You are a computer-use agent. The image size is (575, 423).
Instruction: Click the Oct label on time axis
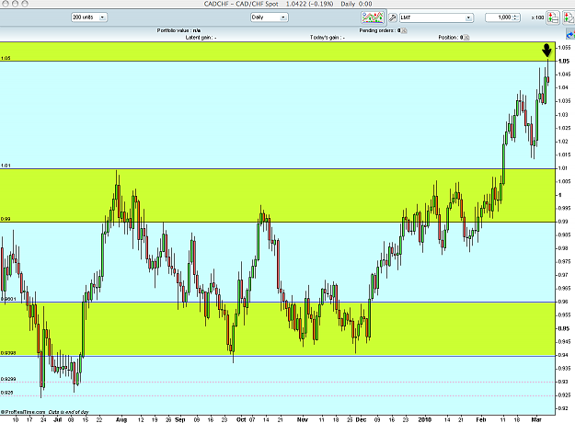coord(241,419)
